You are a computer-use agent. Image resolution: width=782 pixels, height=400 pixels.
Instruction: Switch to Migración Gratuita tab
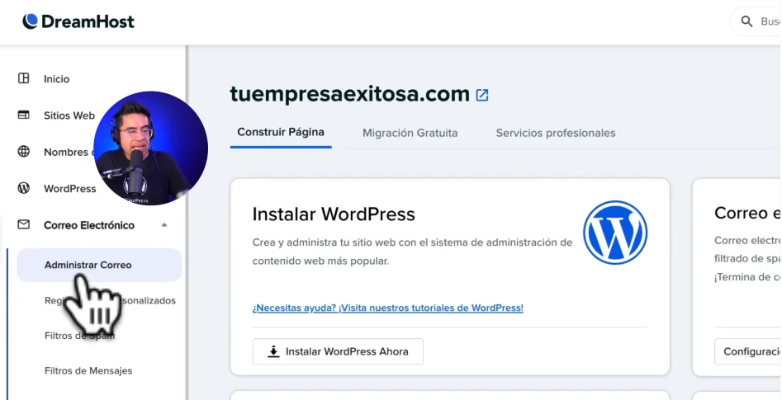410,133
